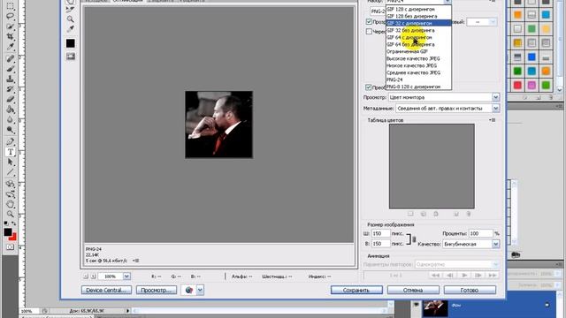Click the Проценты input field
The image size is (566, 318).
click(x=480, y=233)
